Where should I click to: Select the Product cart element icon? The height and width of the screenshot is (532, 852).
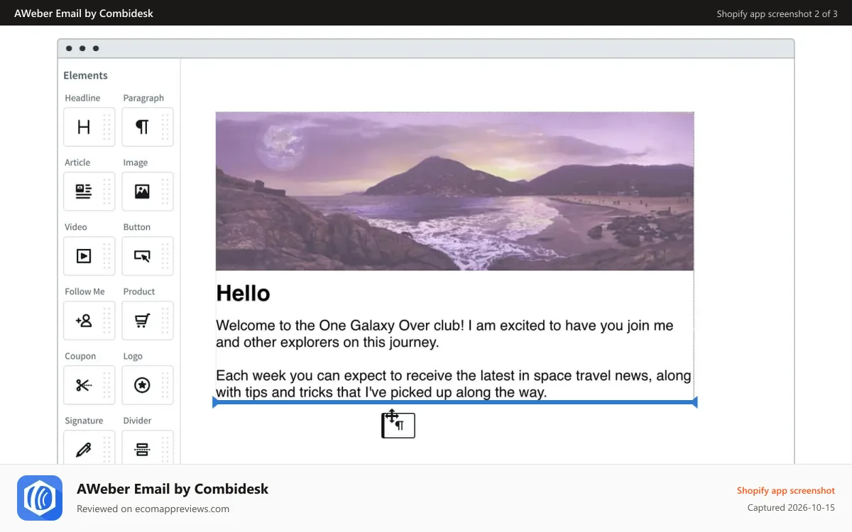click(142, 321)
